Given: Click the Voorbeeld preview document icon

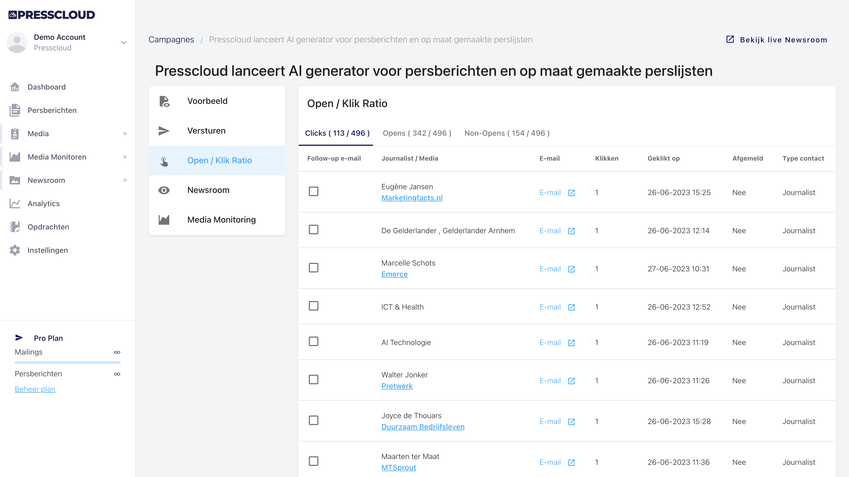Looking at the screenshot, I should [x=164, y=101].
